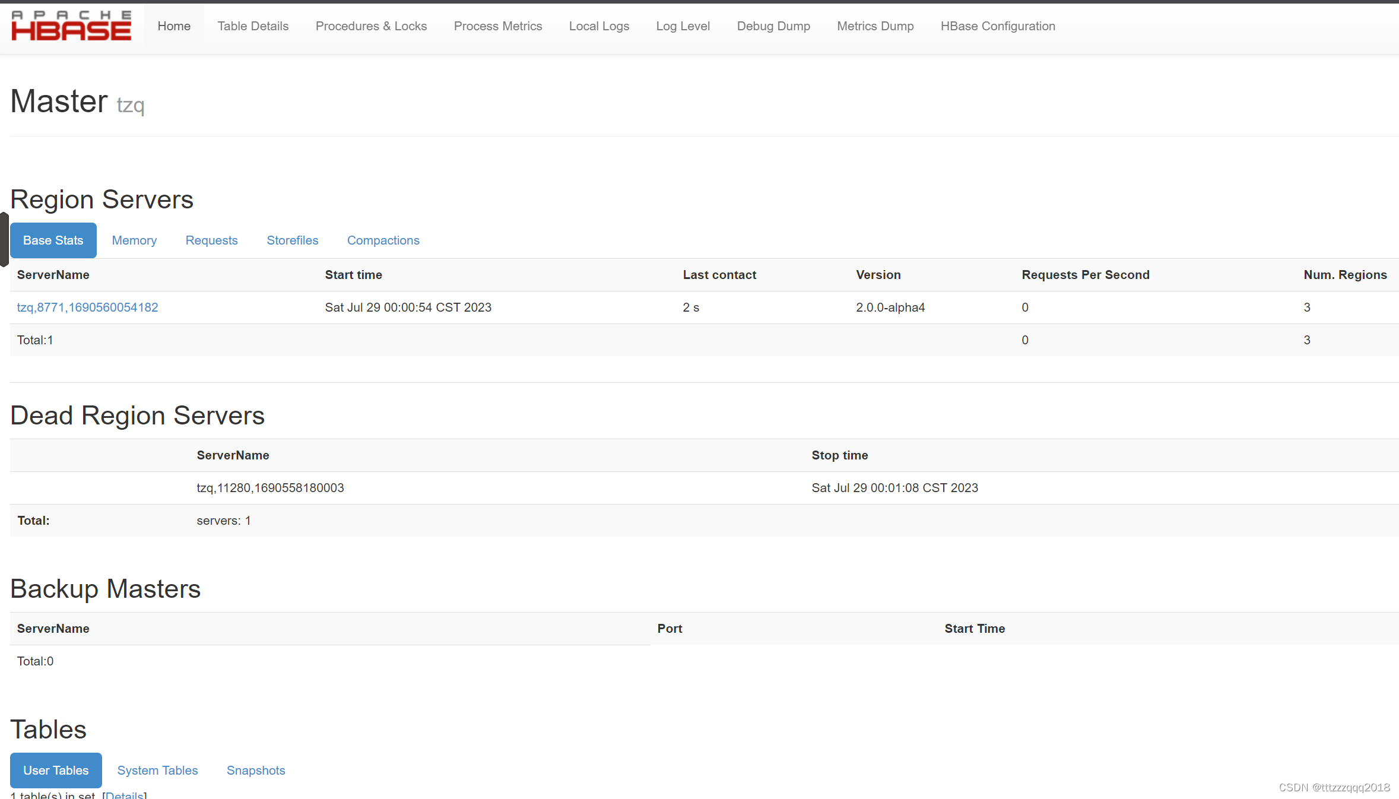Click Log Level navigation menu item
The height and width of the screenshot is (799, 1399).
(x=682, y=26)
